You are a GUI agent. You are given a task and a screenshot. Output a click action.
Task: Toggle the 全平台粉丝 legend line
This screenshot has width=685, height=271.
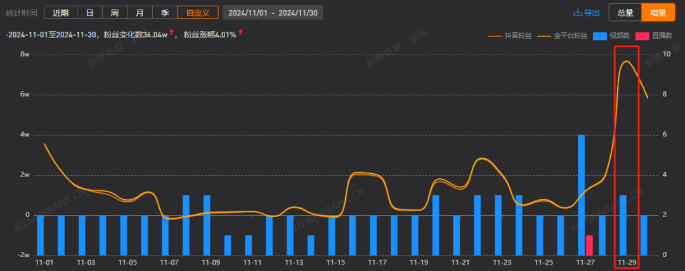pyautogui.click(x=544, y=36)
